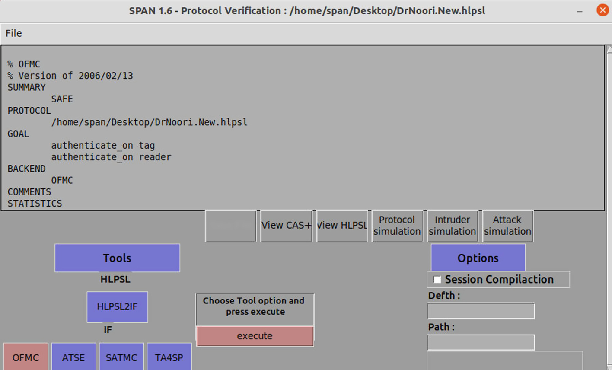The height and width of the screenshot is (370, 612).
Task: Click the 'SAFE' summary result text
Action: (62, 99)
